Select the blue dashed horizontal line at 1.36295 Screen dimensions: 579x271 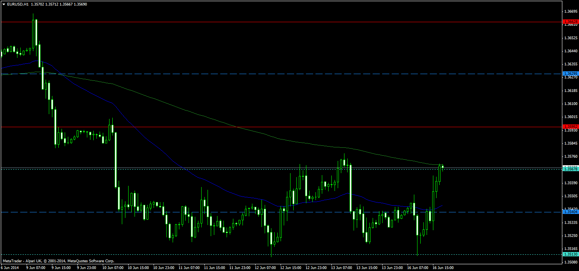(x=281, y=74)
